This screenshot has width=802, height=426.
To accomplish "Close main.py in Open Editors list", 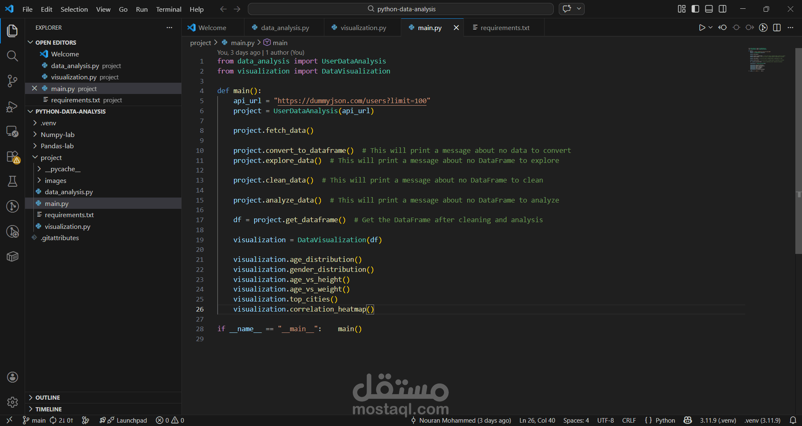I will [x=35, y=89].
